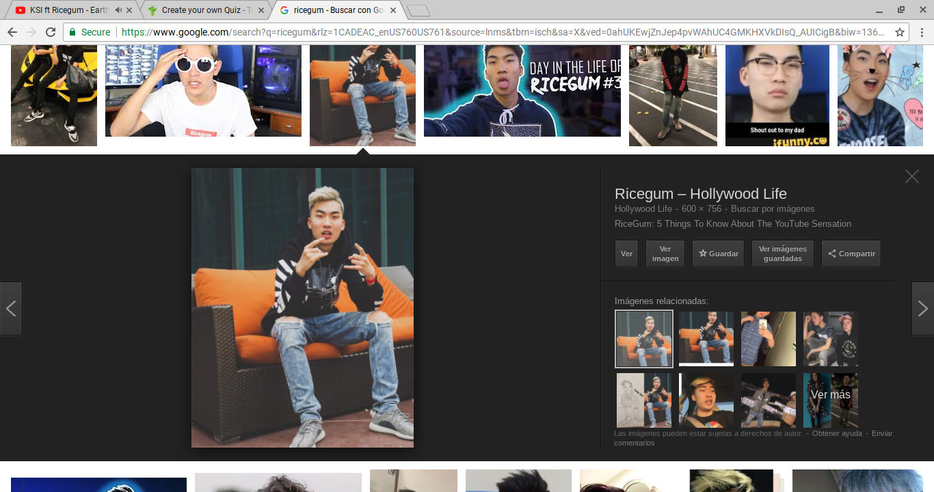Open the large Ricegum preview image
The height and width of the screenshot is (492, 934).
coord(302,307)
